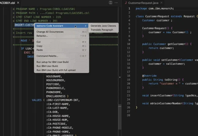Choose Generate Java Classes

pyautogui.click(x=103, y=26)
